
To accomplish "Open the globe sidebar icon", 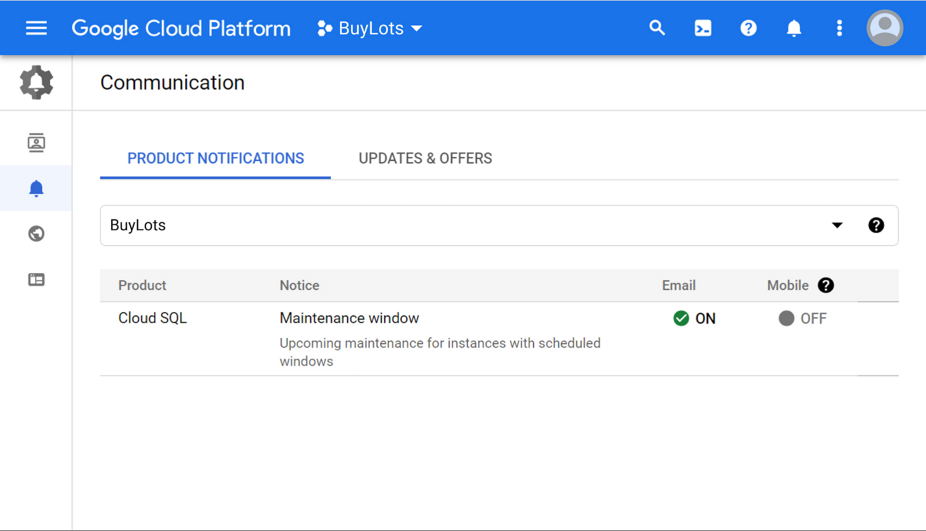I will (36, 234).
